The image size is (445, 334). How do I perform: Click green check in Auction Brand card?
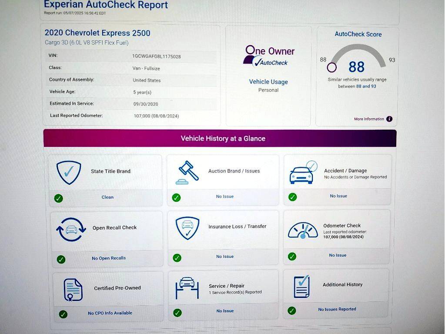point(176,198)
